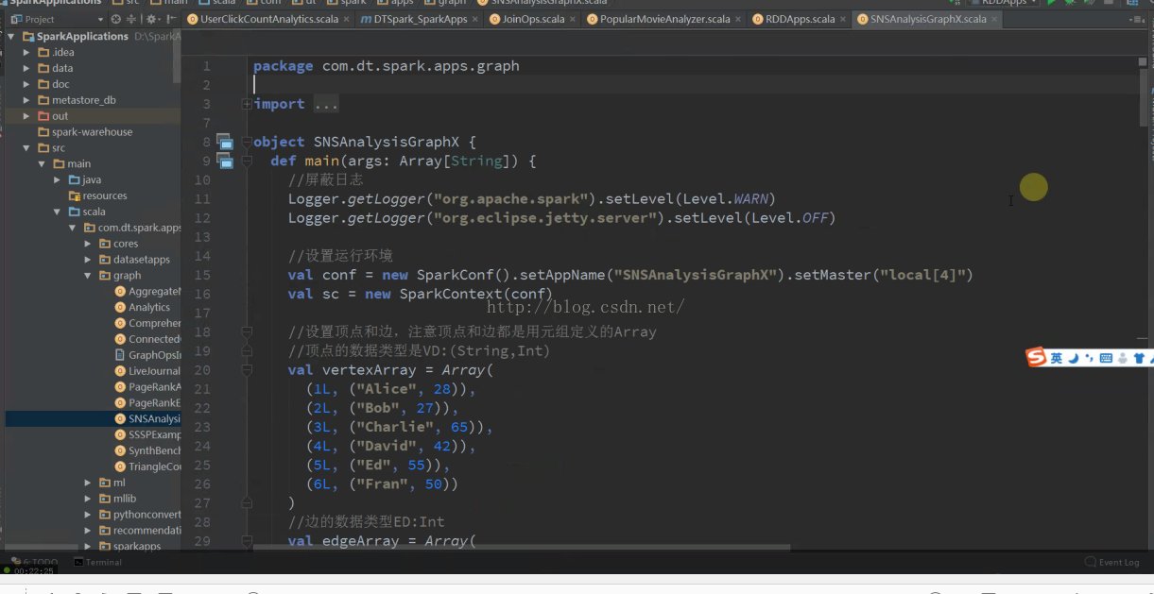
Task: Click 'val edgeArray' on line 29
Action: (353, 541)
